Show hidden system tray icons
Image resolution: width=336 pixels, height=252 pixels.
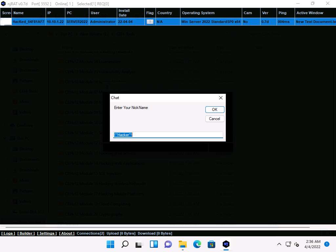[279, 244]
